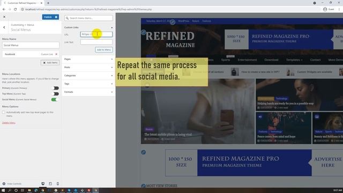The height and width of the screenshot is (193, 343).
Task: Click the URL input field
Action: tap(96, 34)
